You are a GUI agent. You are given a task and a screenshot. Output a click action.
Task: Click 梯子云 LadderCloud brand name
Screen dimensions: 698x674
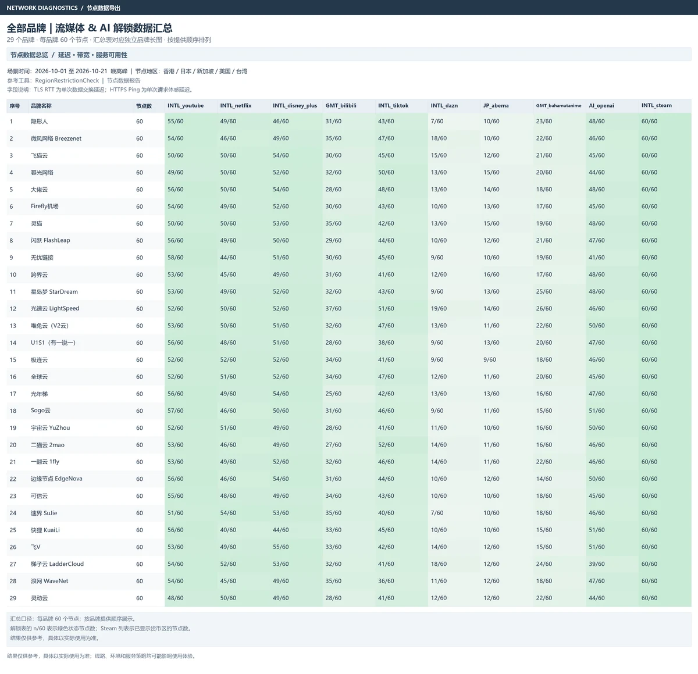(x=57, y=564)
